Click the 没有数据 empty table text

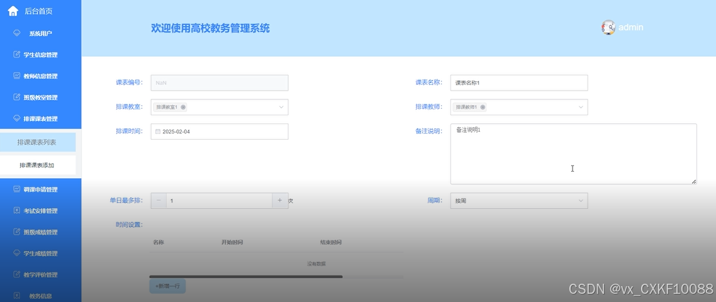click(x=316, y=264)
